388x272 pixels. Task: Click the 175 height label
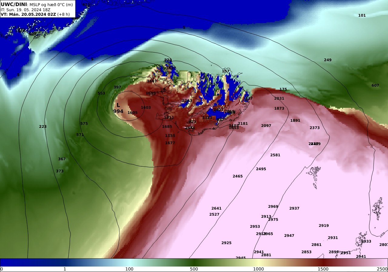(283, 89)
